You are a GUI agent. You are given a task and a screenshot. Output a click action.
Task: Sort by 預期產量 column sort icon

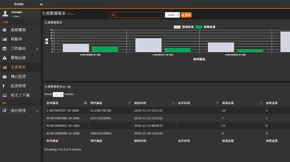click(261, 103)
